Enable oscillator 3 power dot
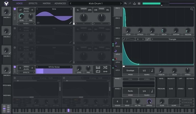196x114 pixels. (x=15, y=47)
